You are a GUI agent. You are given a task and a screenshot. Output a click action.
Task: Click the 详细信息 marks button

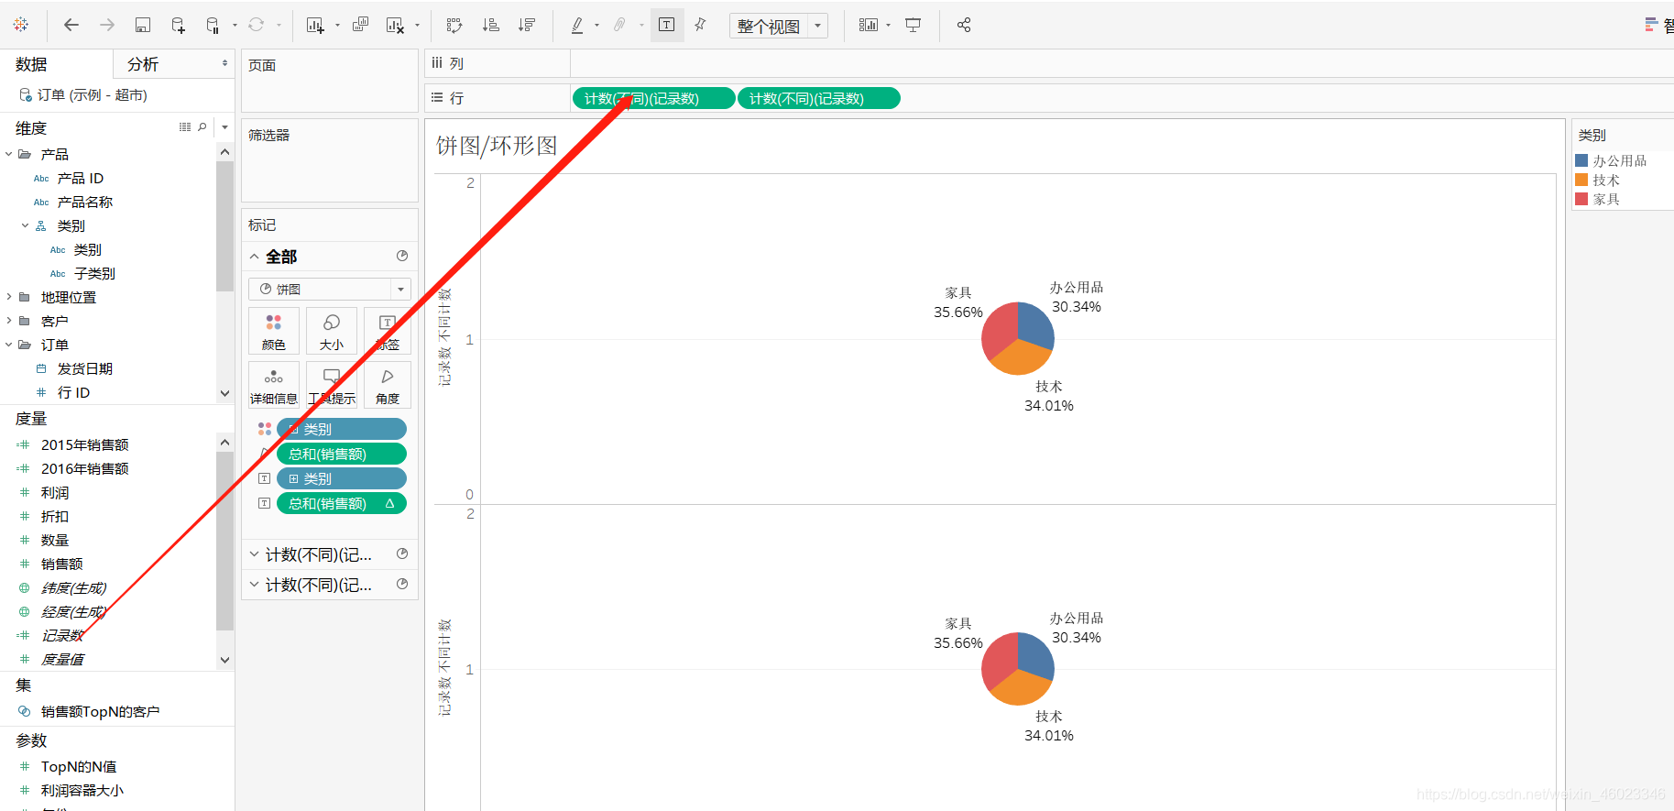[x=274, y=385]
